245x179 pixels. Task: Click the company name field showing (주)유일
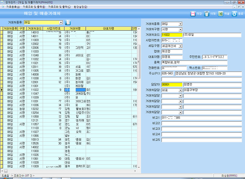(x=212, y=35)
